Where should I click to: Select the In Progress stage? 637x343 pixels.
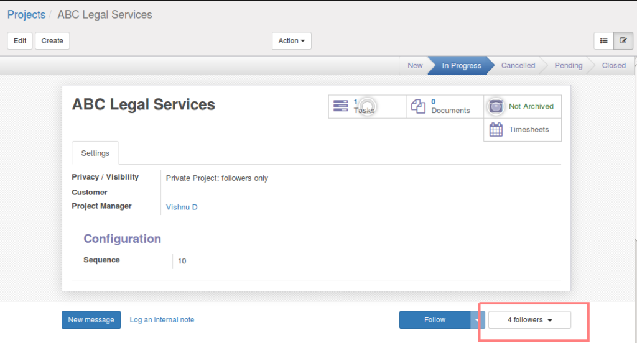click(462, 65)
